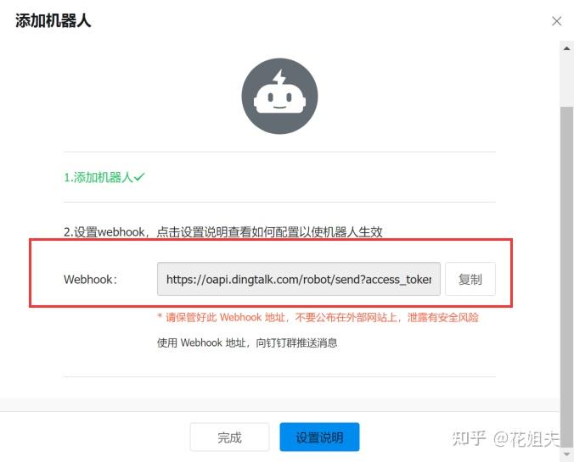Finish setup with the 完成 button
The width and height of the screenshot is (574, 462).
(229, 437)
